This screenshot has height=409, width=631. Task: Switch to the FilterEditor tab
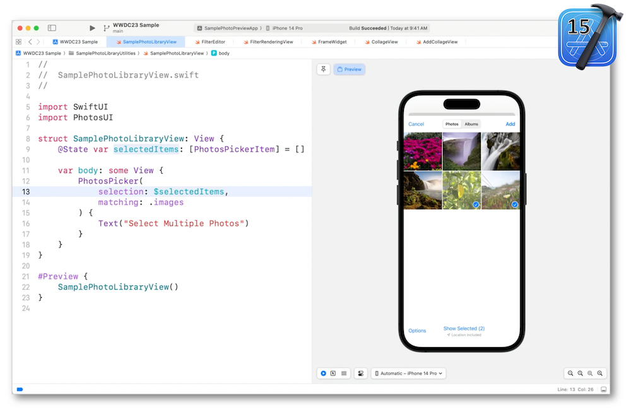210,42
